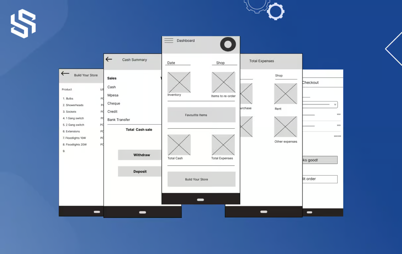
Task: Click the Total Expenses screen title
Action: pyautogui.click(x=261, y=61)
